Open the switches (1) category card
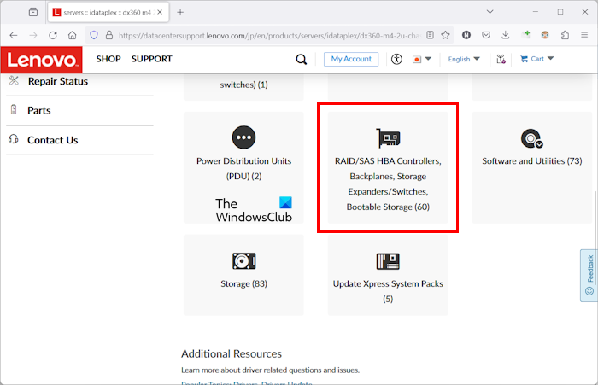The height and width of the screenshot is (385, 598). tap(243, 87)
